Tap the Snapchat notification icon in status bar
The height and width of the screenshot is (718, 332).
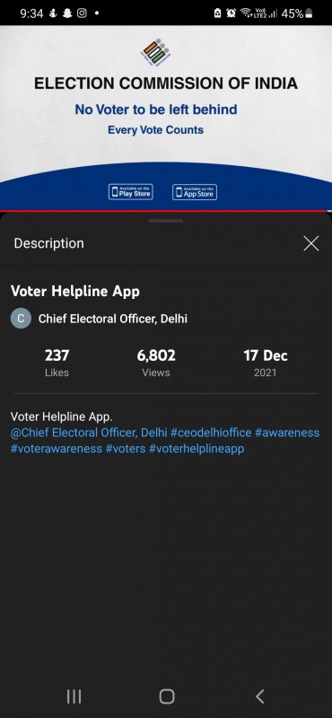[x=67, y=13]
